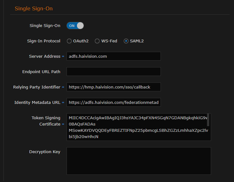Image resolution: width=234 pixels, height=182 pixels.
Task: Click the Server Address label text
Action: [45, 56]
